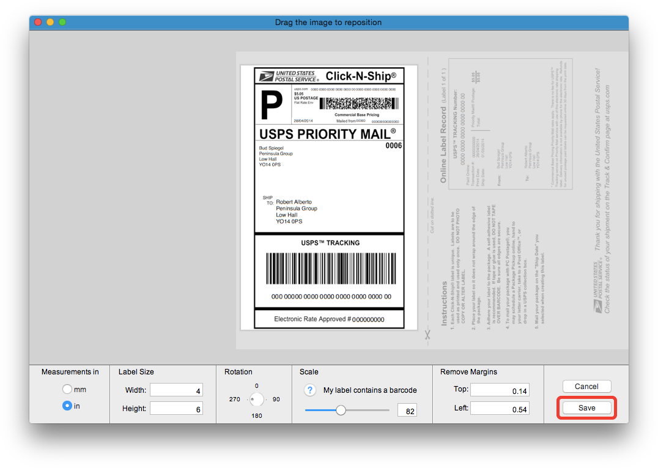This screenshot has width=658, height=468.
Task: Click the 'Measurements in' heading
Action: (70, 372)
